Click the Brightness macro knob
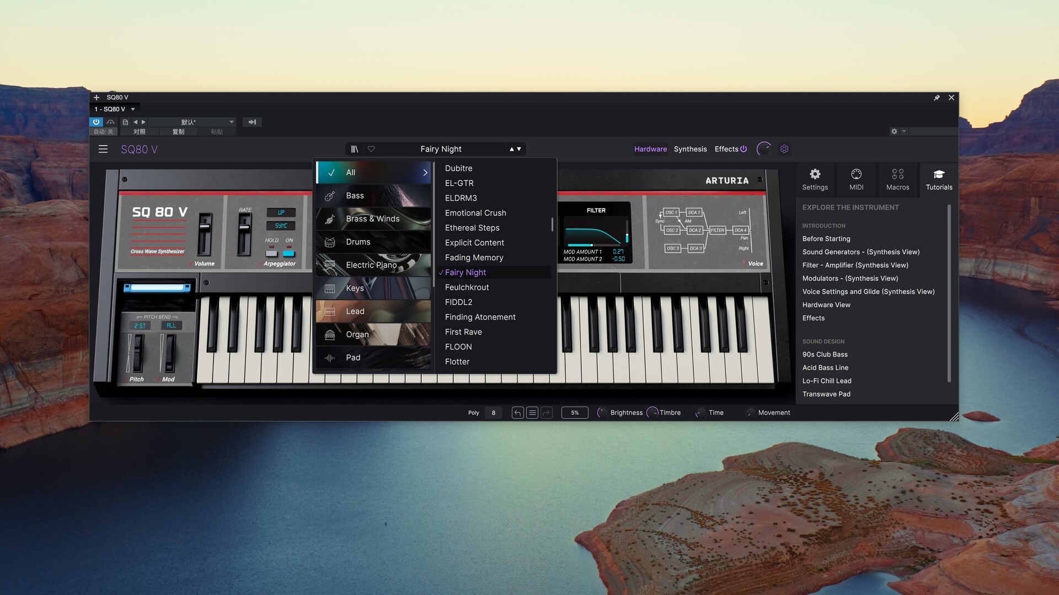 click(x=603, y=413)
